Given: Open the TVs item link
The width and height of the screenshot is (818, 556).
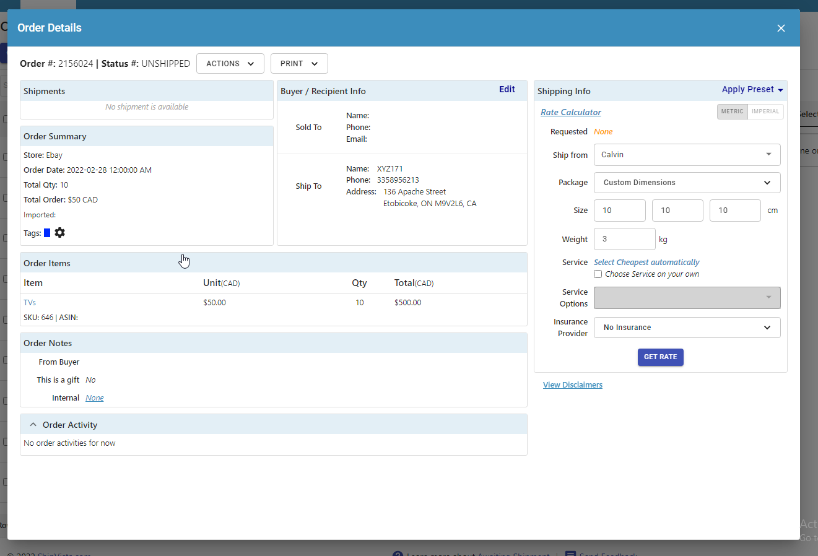Looking at the screenshot, I should click(30, 303).
